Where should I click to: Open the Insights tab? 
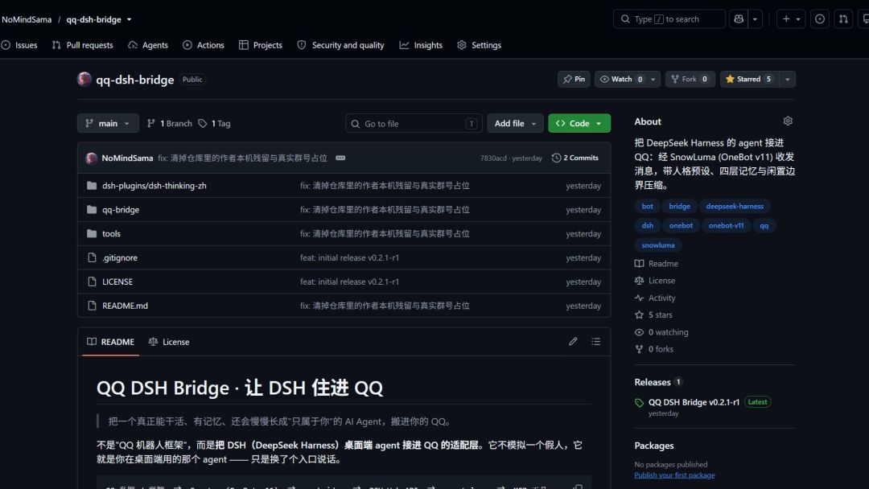pyautogui.click(x=421, y=45)
